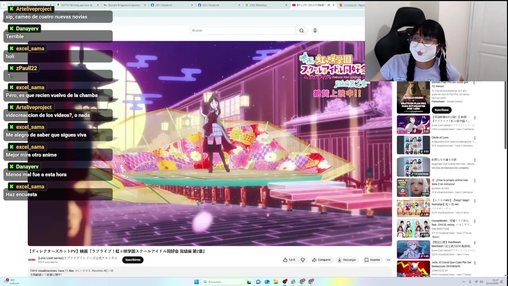Click excel_sama username on Haz encuesta message
508x286 pixels.
click(30, 187)
